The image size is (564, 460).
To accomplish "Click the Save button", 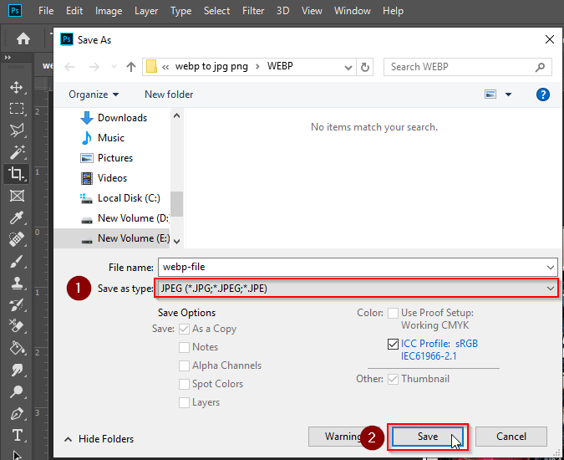I will coord(428,437).
